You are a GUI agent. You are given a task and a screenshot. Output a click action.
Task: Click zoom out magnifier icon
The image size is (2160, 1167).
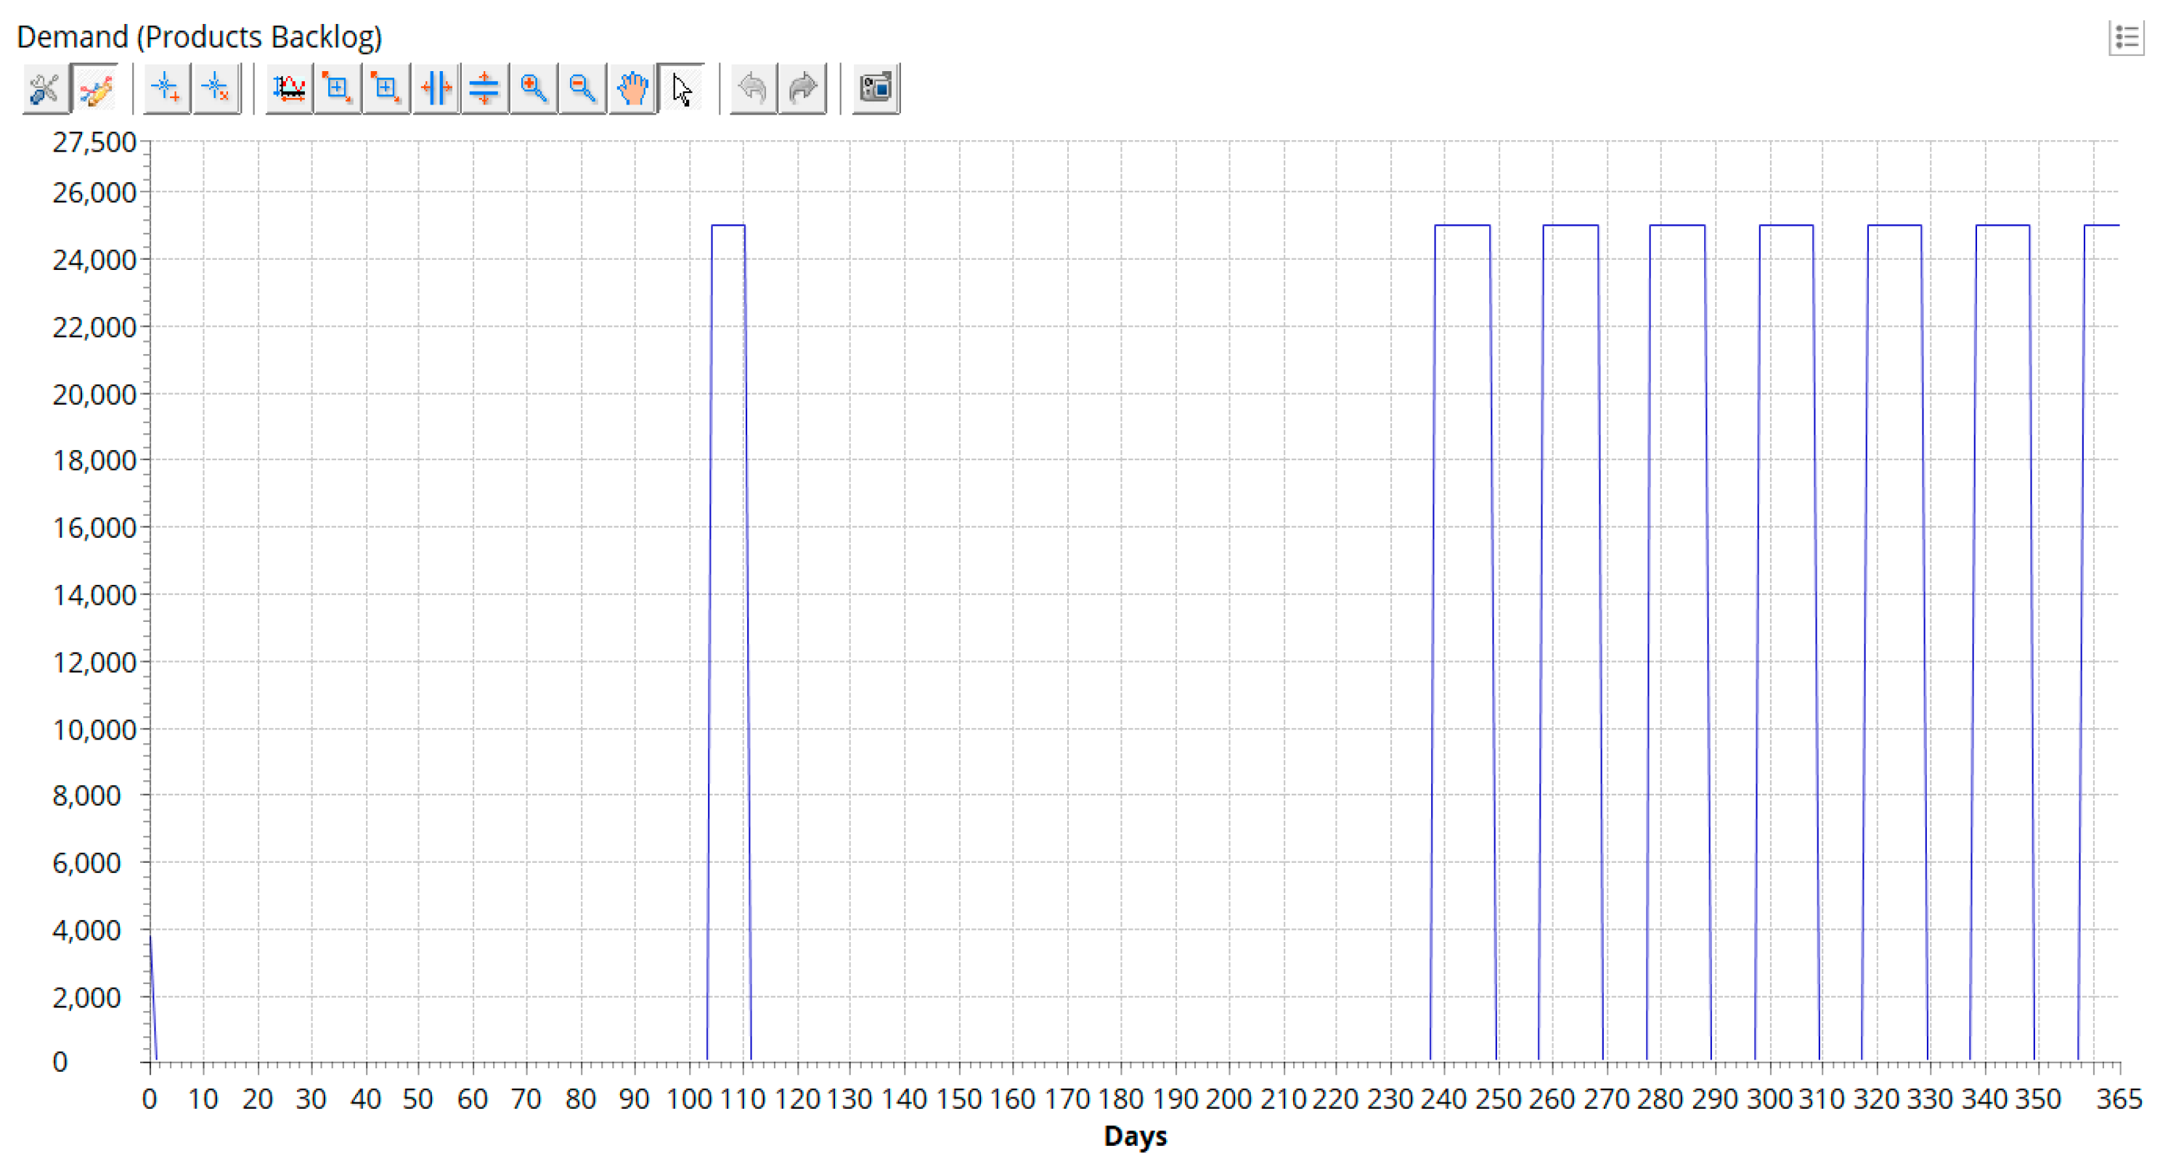(x=582, y=88)
